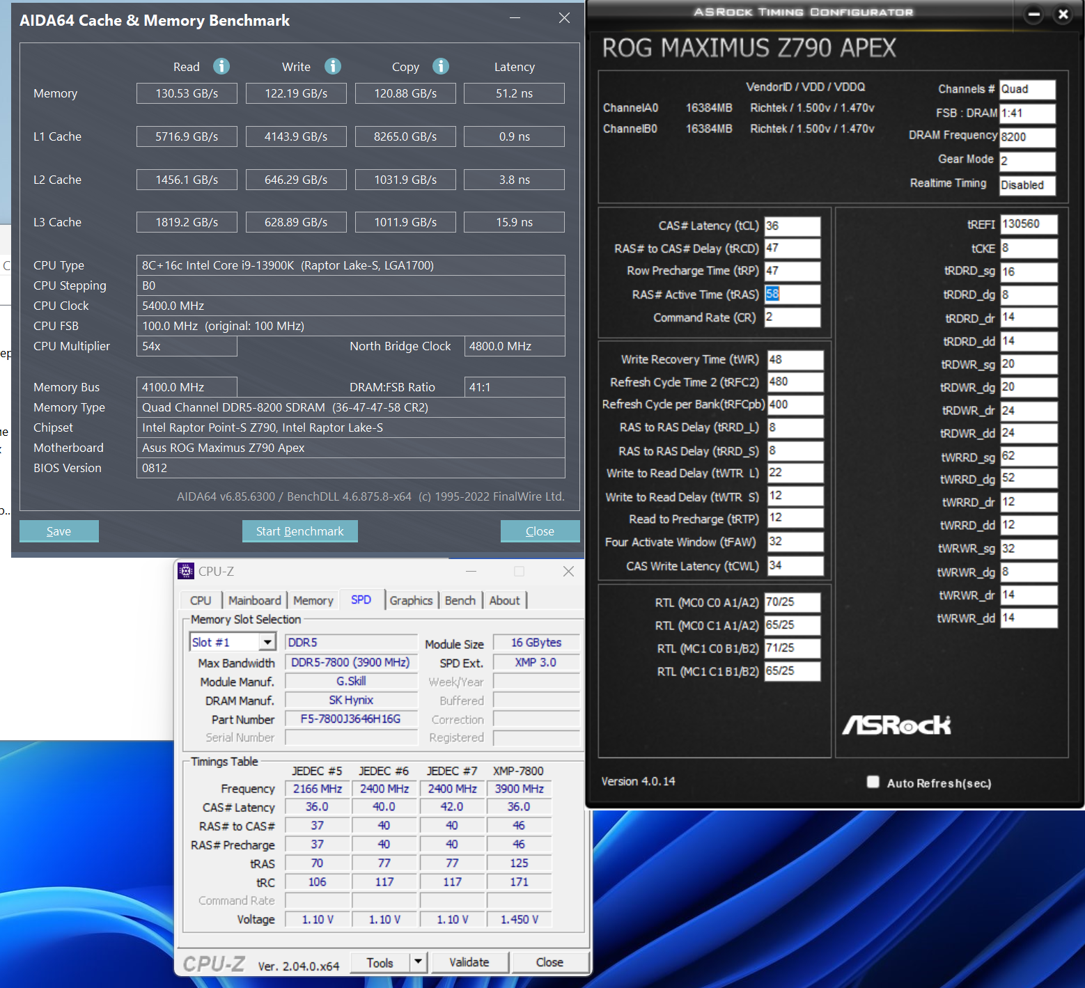Open the Bench tab in CPU-Z

pos(460,600)
